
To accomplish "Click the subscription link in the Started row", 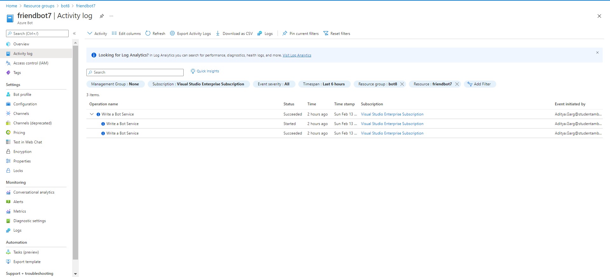I will (392, 124).
